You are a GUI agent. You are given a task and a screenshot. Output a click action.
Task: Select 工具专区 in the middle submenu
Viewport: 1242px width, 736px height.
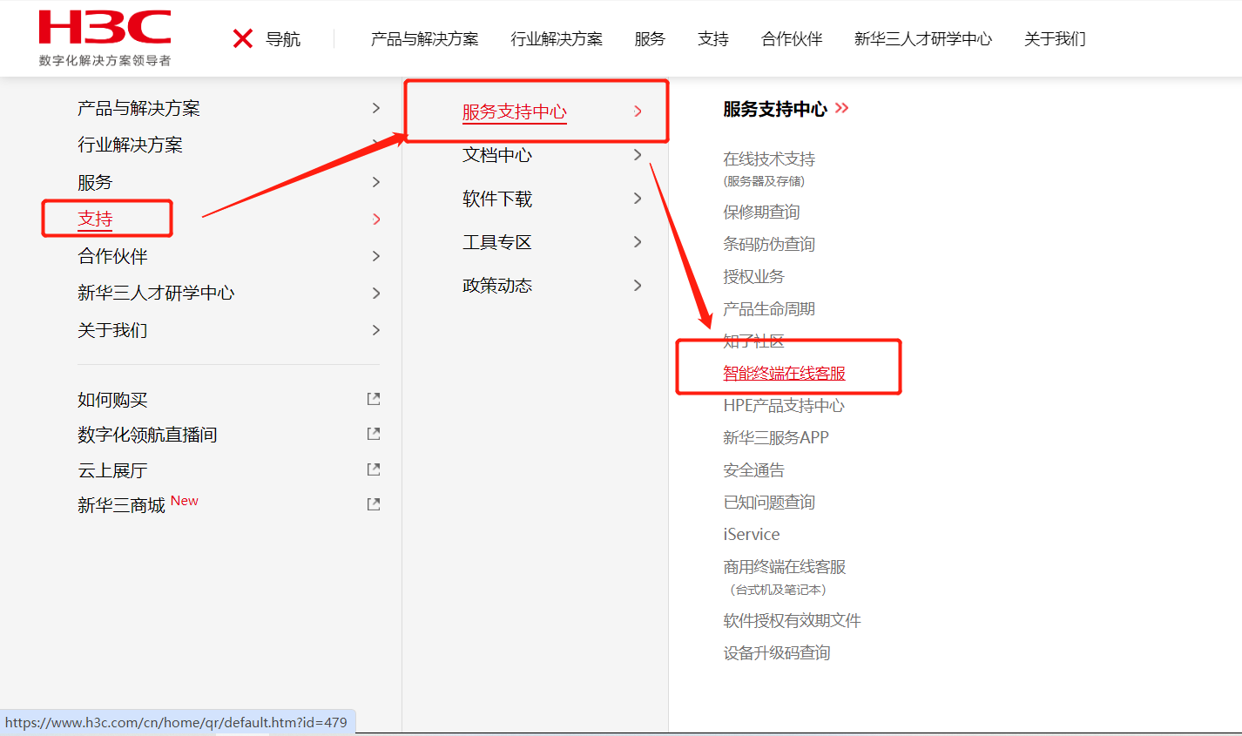click(x=497, y=242)
